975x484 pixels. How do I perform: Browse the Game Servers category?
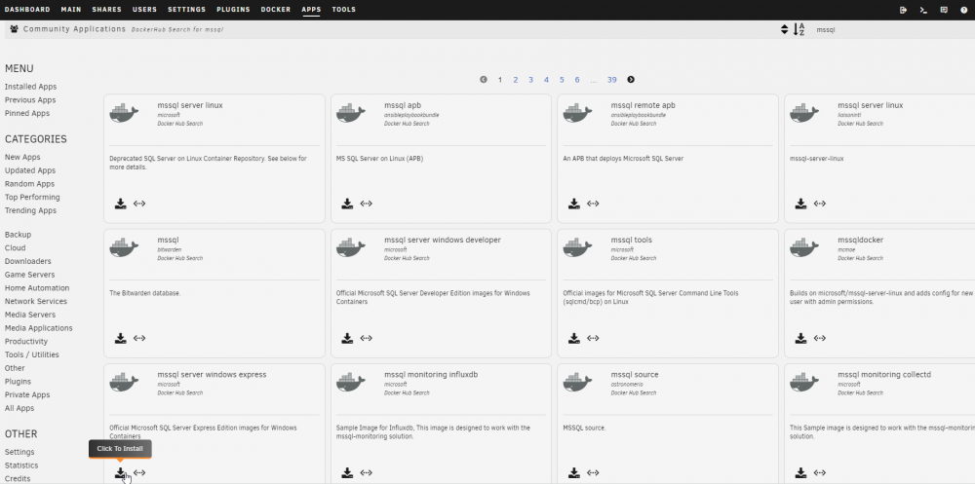click(x=29, y=275)
